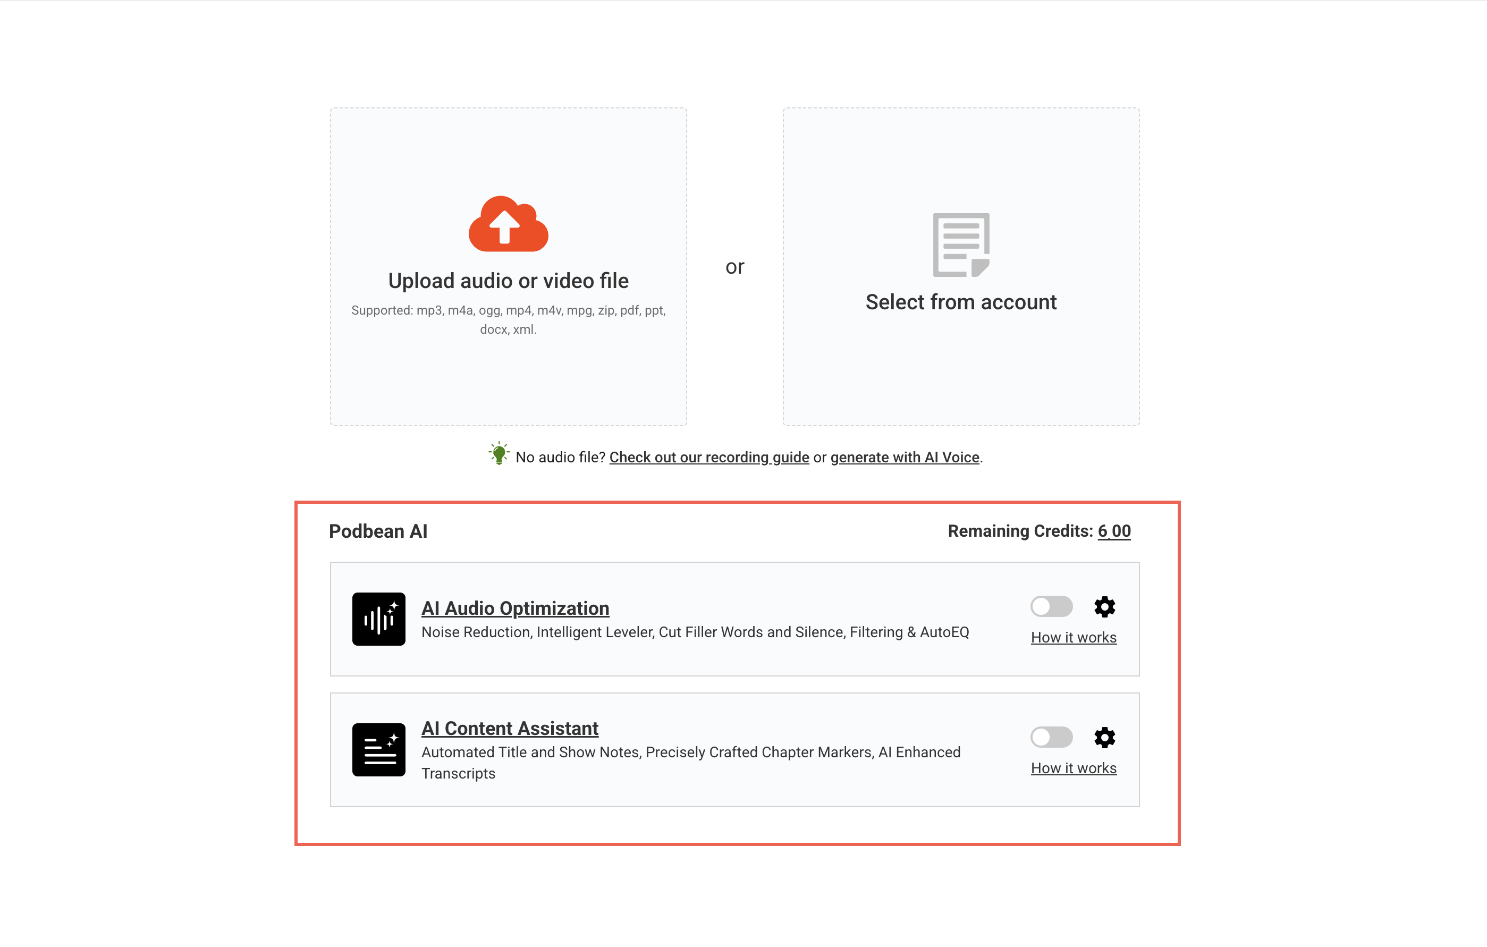Click generate with AI Voice link

point(905,458)
